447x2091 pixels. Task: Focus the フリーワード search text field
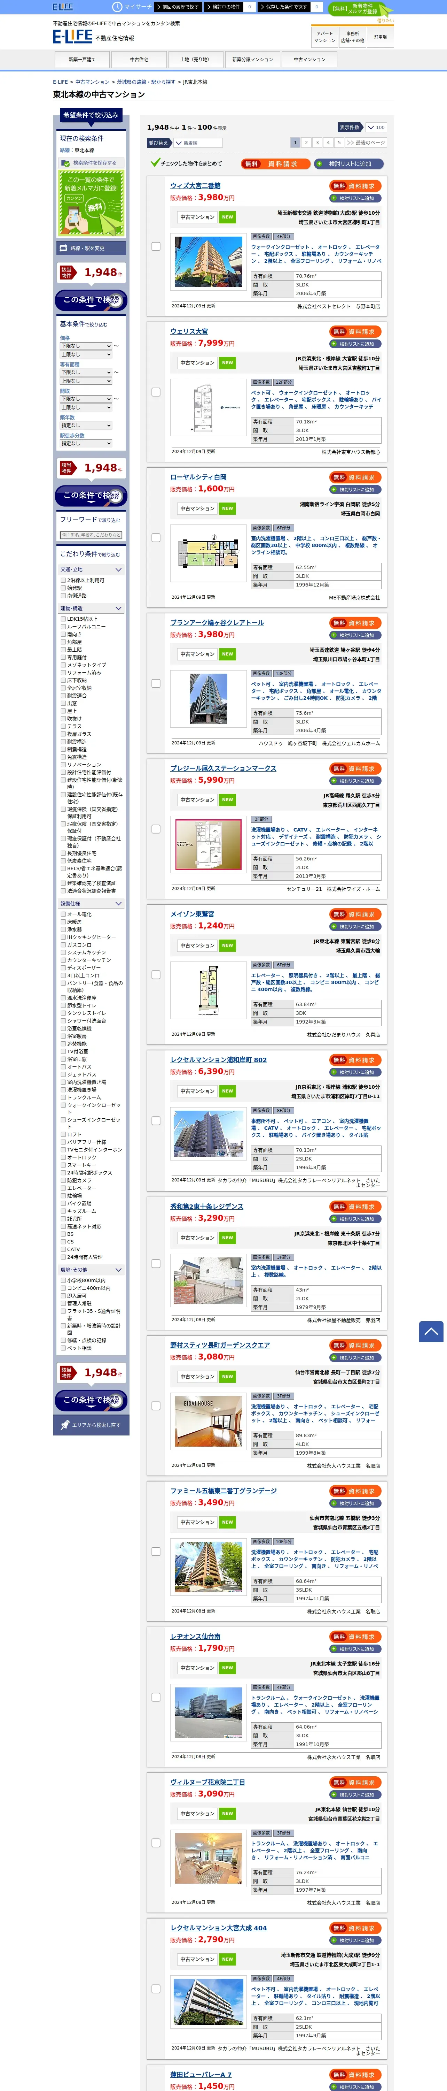(x=91, y=535)
